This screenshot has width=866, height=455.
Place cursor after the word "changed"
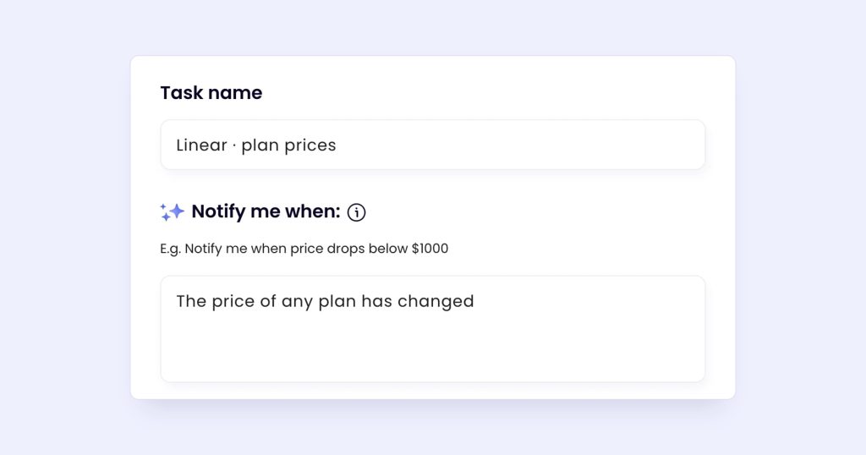(475, 301)
